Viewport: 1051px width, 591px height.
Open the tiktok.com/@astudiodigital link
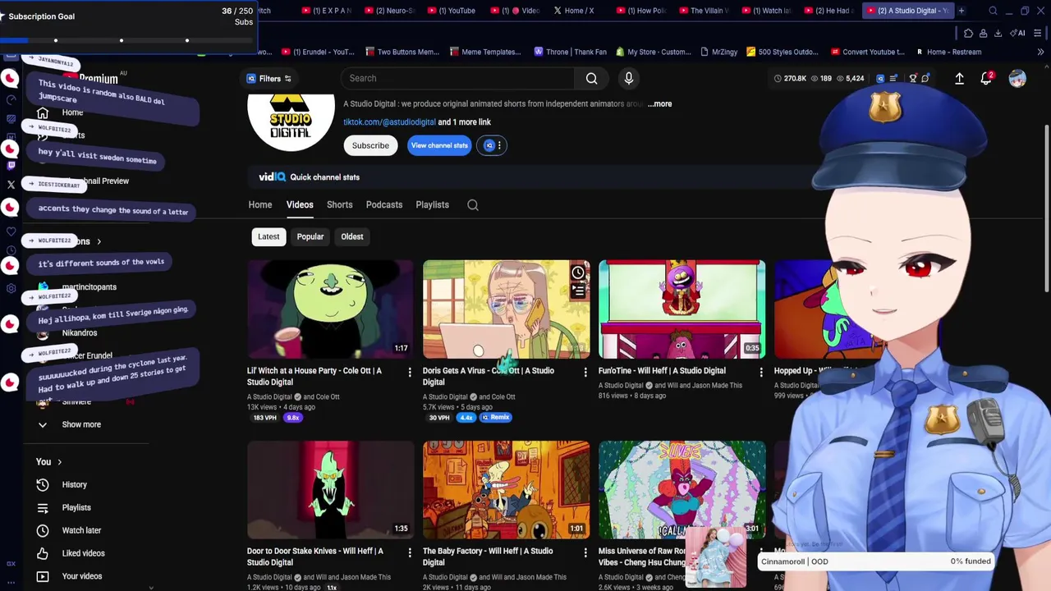[x=389, y=122]
